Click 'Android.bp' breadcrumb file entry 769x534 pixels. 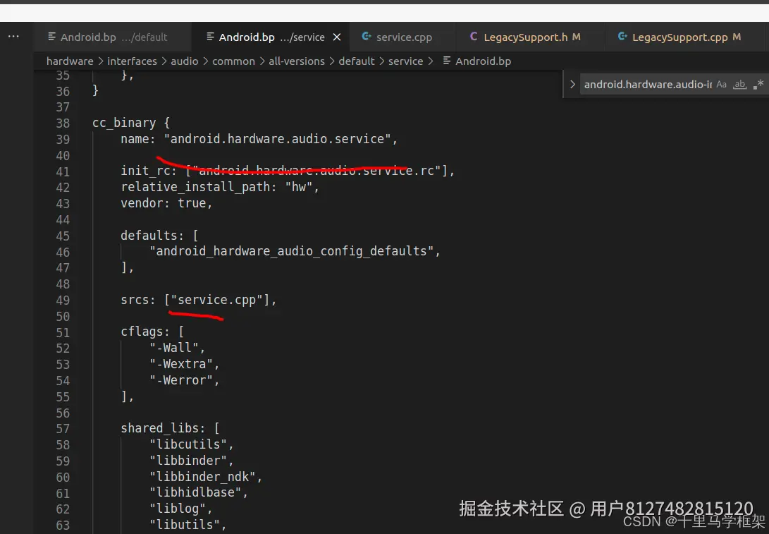coord(477,61)
